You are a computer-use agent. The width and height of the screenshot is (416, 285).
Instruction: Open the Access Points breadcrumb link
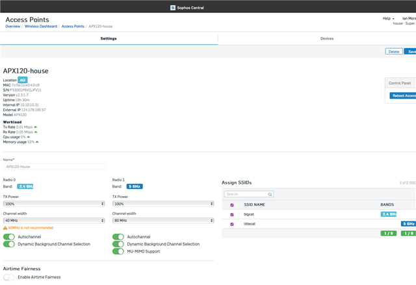[73, 27]
